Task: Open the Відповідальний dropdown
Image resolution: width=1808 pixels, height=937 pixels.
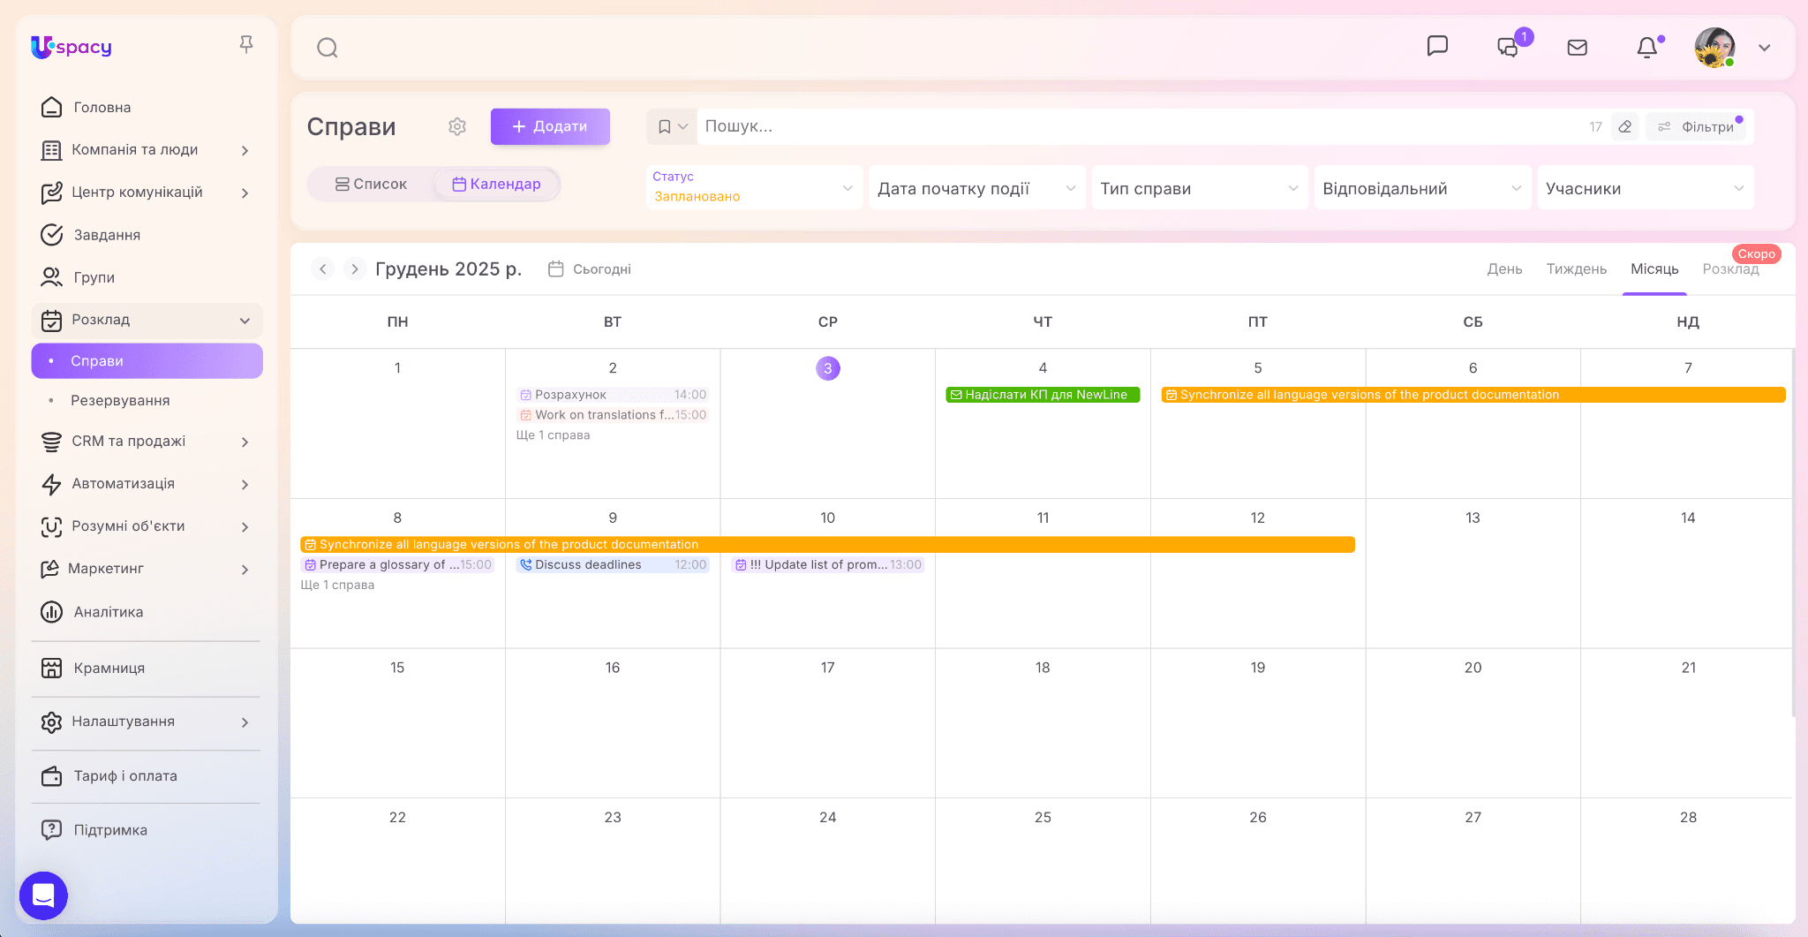Action: (1422, 187)
